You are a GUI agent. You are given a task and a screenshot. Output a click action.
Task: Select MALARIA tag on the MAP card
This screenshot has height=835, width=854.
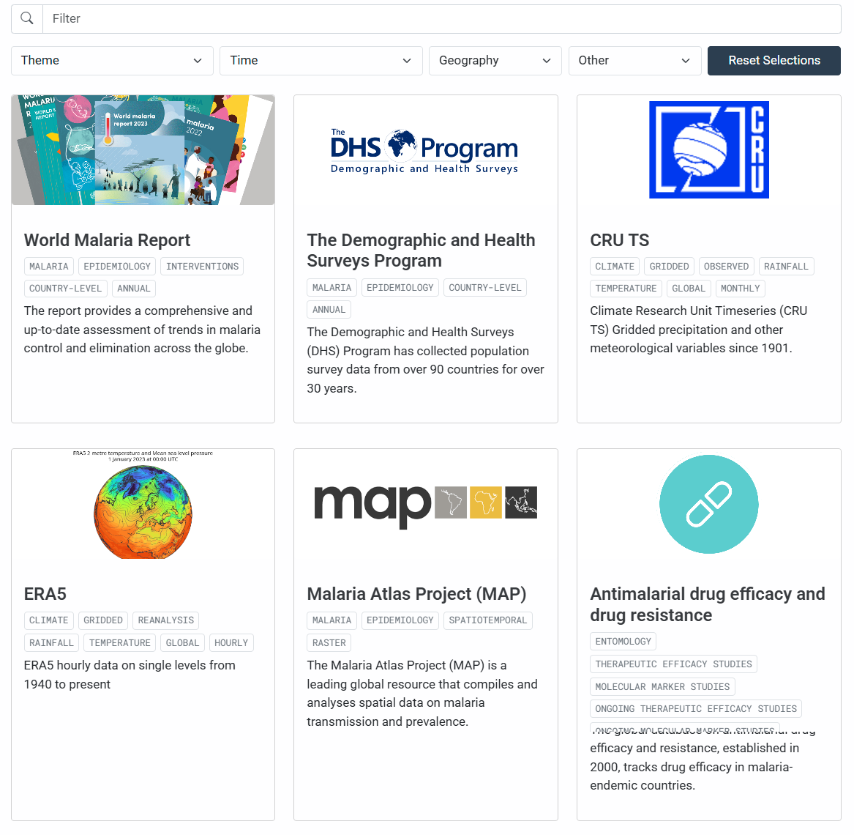click(x=332, y=621)
